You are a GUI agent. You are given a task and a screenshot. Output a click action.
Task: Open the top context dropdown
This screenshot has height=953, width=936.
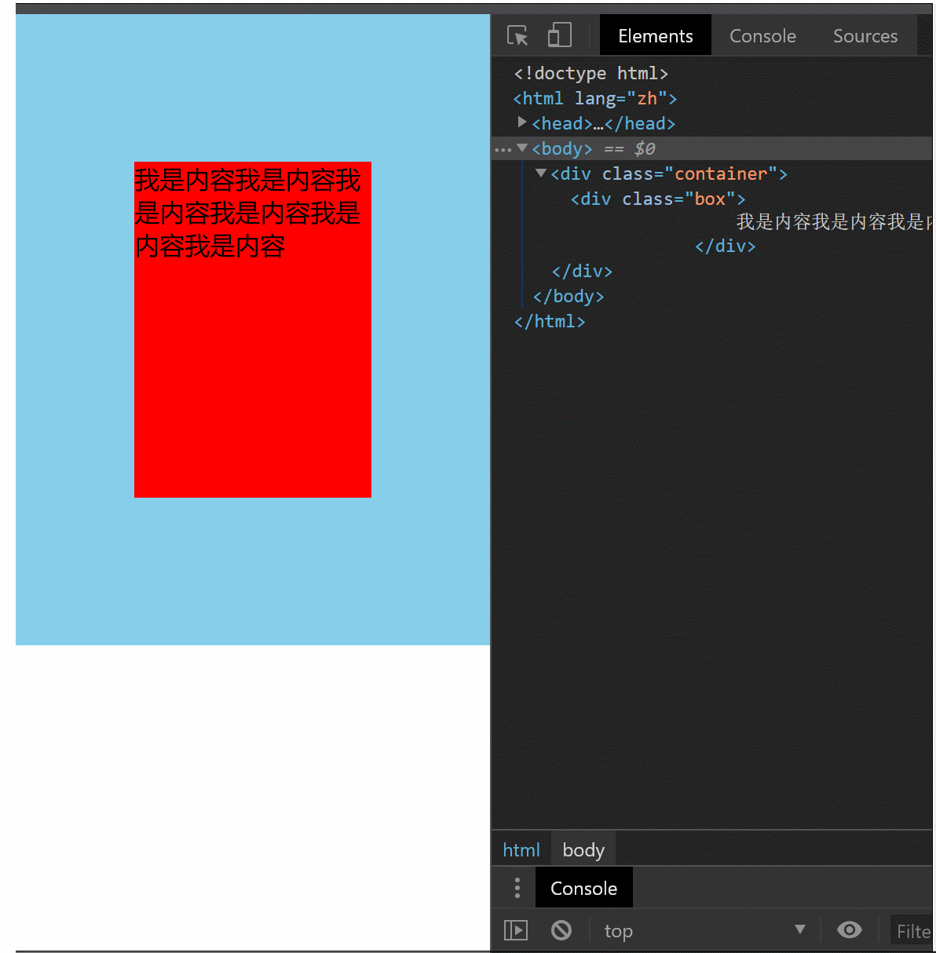[x=704, y=930]
